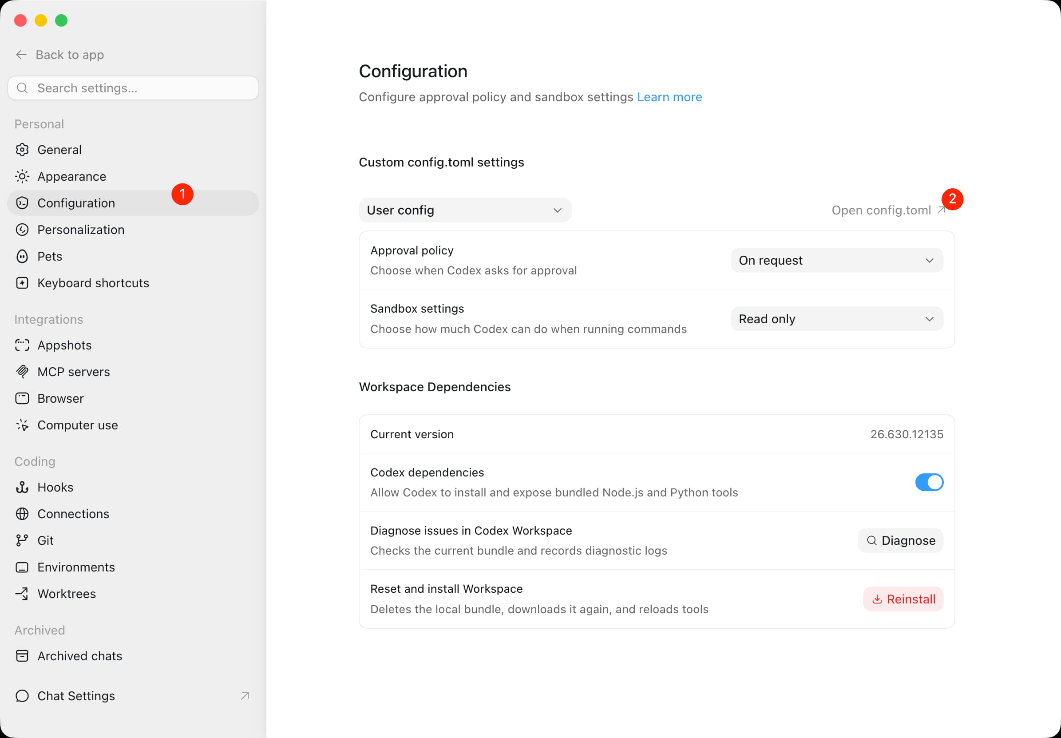Click the back arrow icon
This screenshot has height=738, width=1061.
[21, 55]
